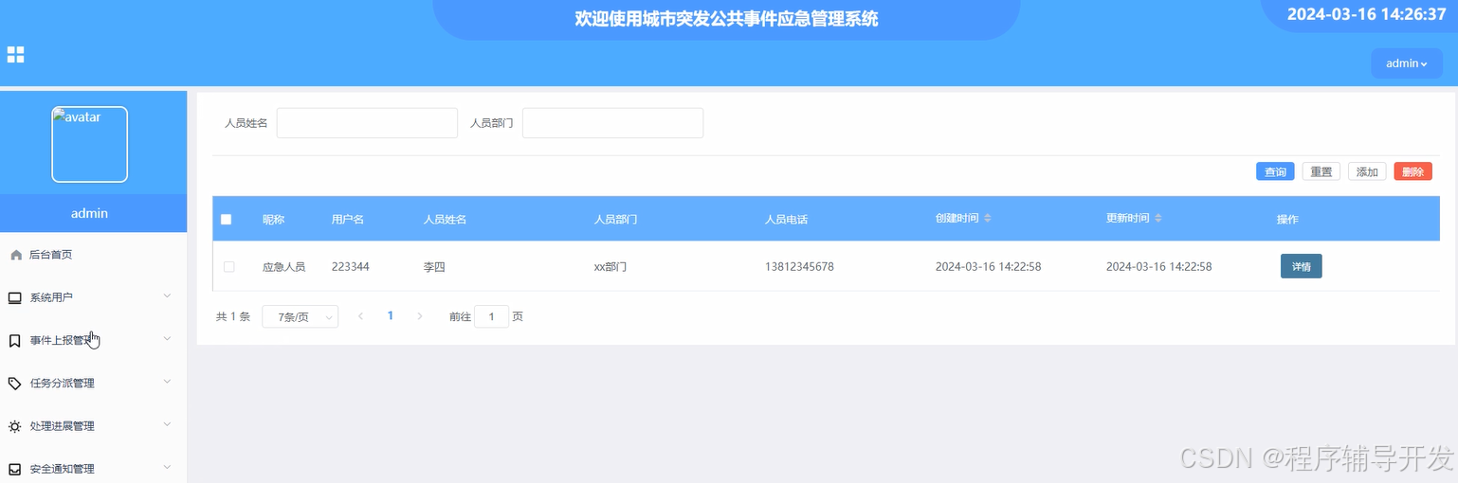
Task: Focus the 人员部门 search field
Action: (x=612, y=123)
